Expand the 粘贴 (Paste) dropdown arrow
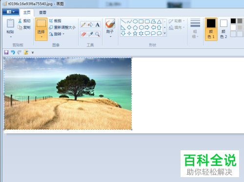Image resolution: width=244 pixels, height=182 pixels. 11,37
